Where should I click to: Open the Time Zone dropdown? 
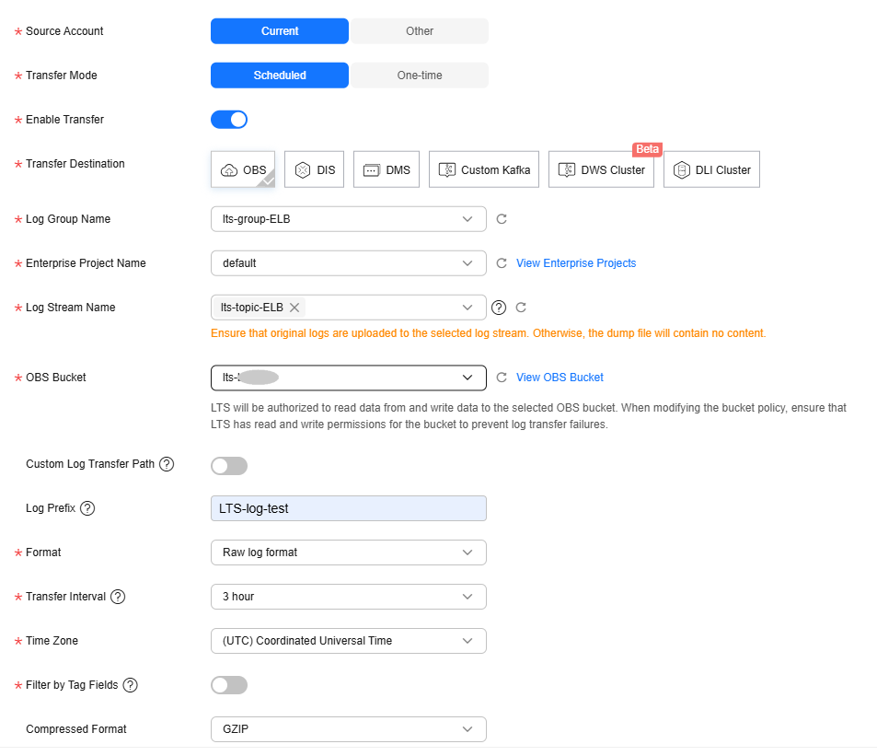click(349, 641)
